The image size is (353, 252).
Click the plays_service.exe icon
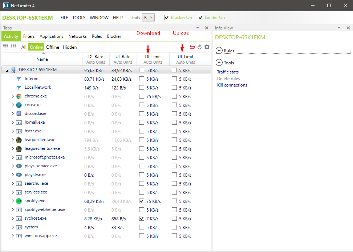(19, 166)
